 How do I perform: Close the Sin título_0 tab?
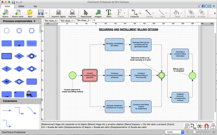point(58,21)
